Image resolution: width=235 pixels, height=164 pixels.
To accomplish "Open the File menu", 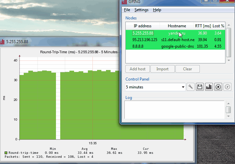I will (127, 10).
